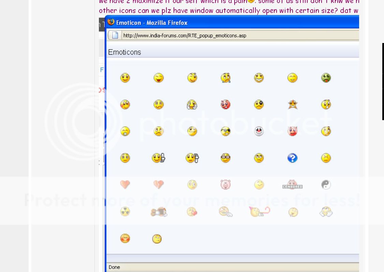Pick the thumbs-down emoticon

[x=192, y=158]
